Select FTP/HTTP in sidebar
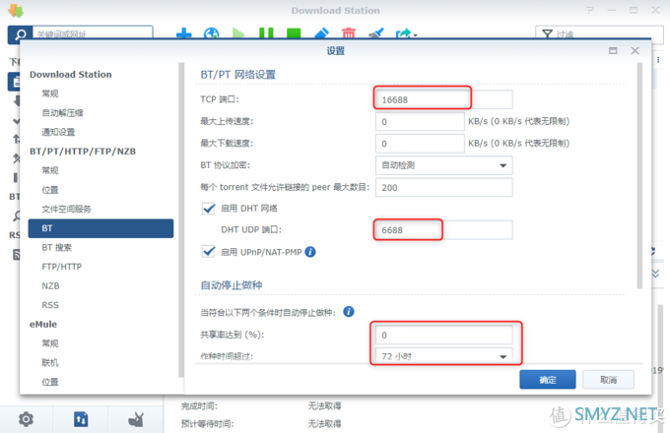This screenshot has height=433, width=670. click(61, 267)
